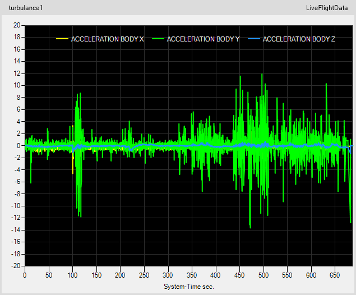Click the yellow ACCELERATION BODY X legend line
Viewport: 356px width, 295px height.
coord(62,39)
